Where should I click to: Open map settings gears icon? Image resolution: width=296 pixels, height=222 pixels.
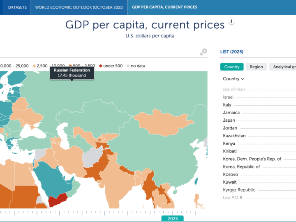tap(203, 52)
